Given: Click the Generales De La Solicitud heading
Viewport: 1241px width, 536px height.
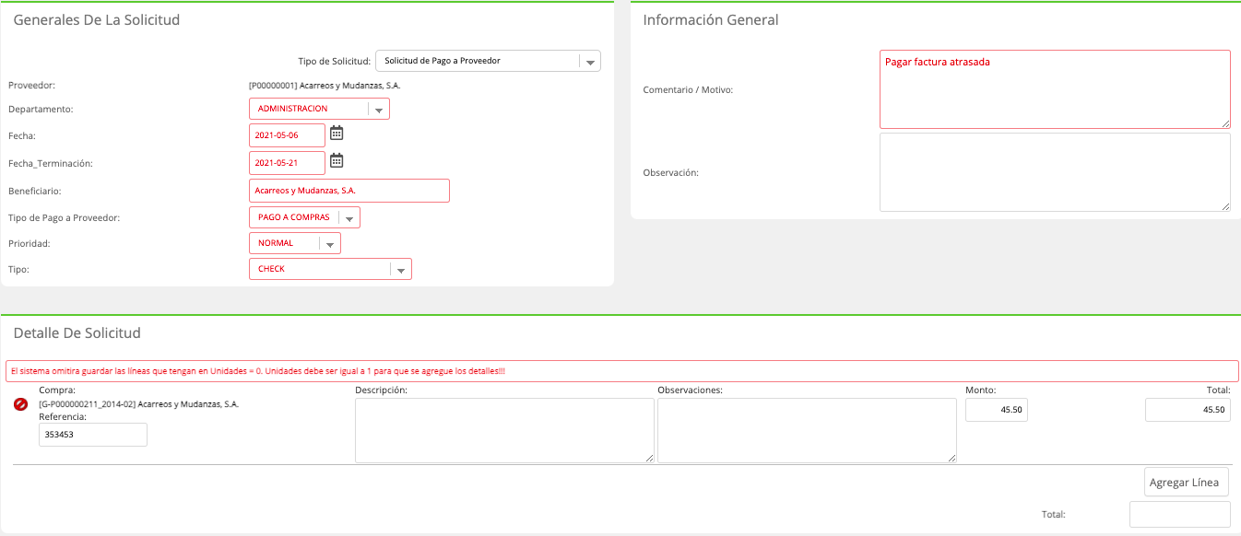Looking at the screenshot, I should pos(97,19).
